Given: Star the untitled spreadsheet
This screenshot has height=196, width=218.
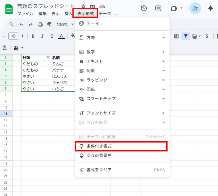Looking at the screenshot, I should [x=83, y=6].
